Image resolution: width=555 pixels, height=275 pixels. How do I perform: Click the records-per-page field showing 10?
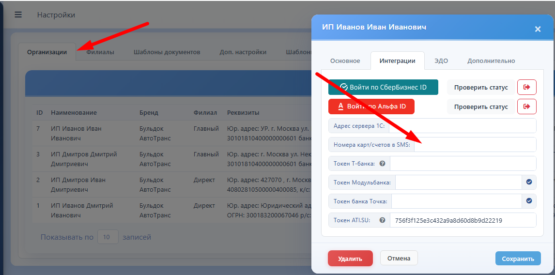[108, 237]
